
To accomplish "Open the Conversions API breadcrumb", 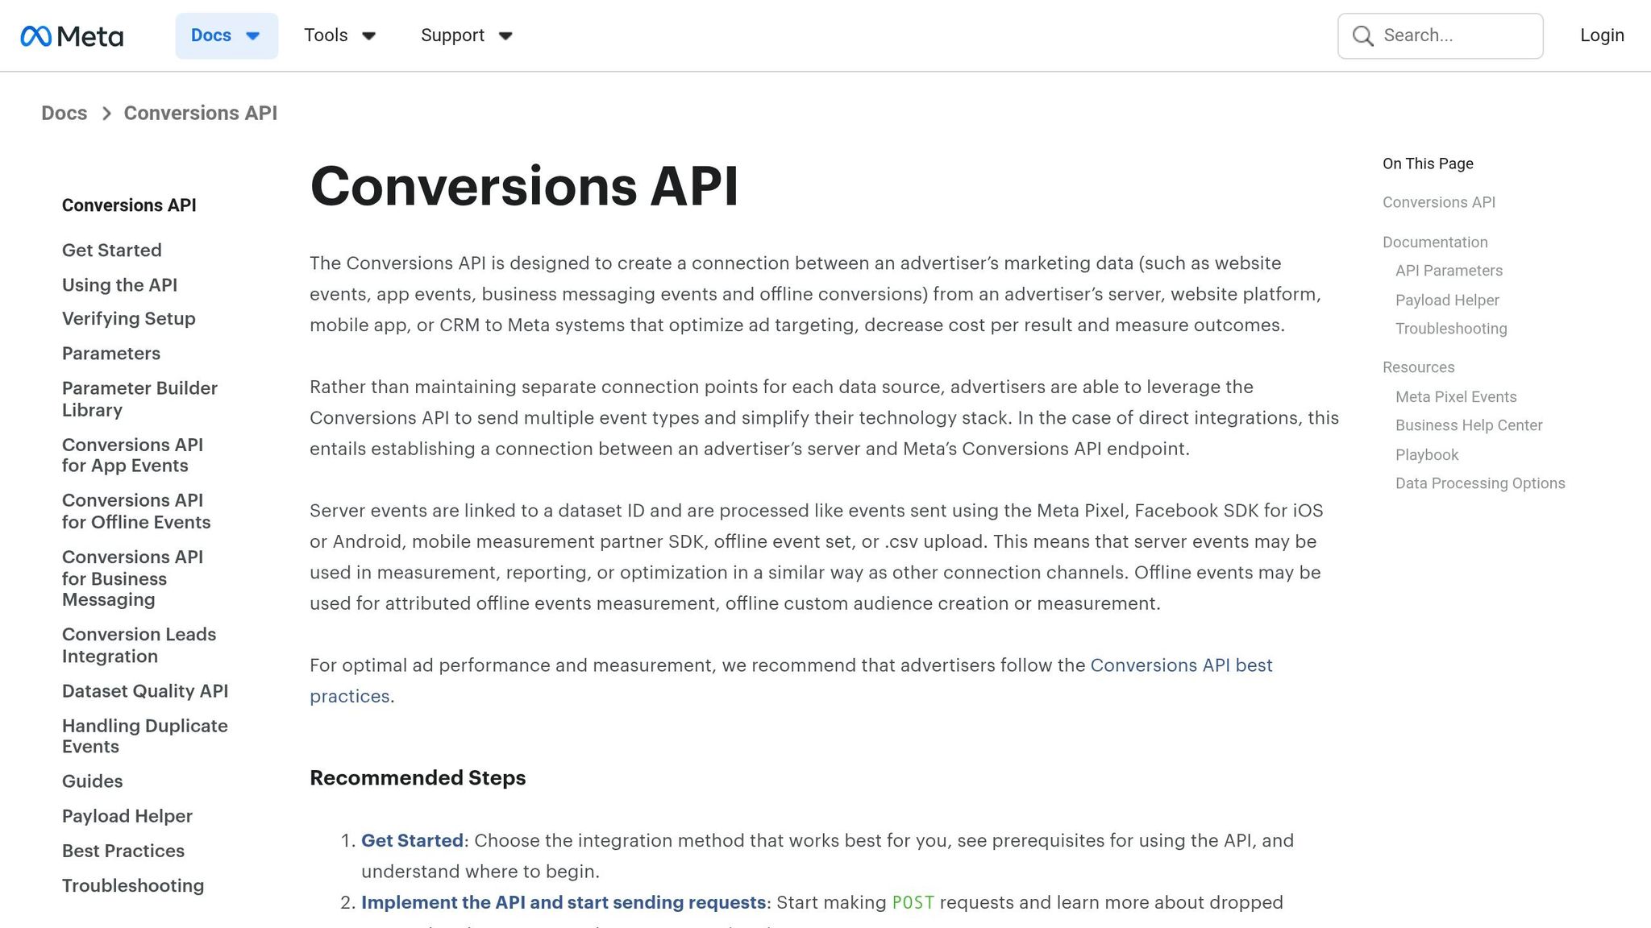I will [200, 113].
